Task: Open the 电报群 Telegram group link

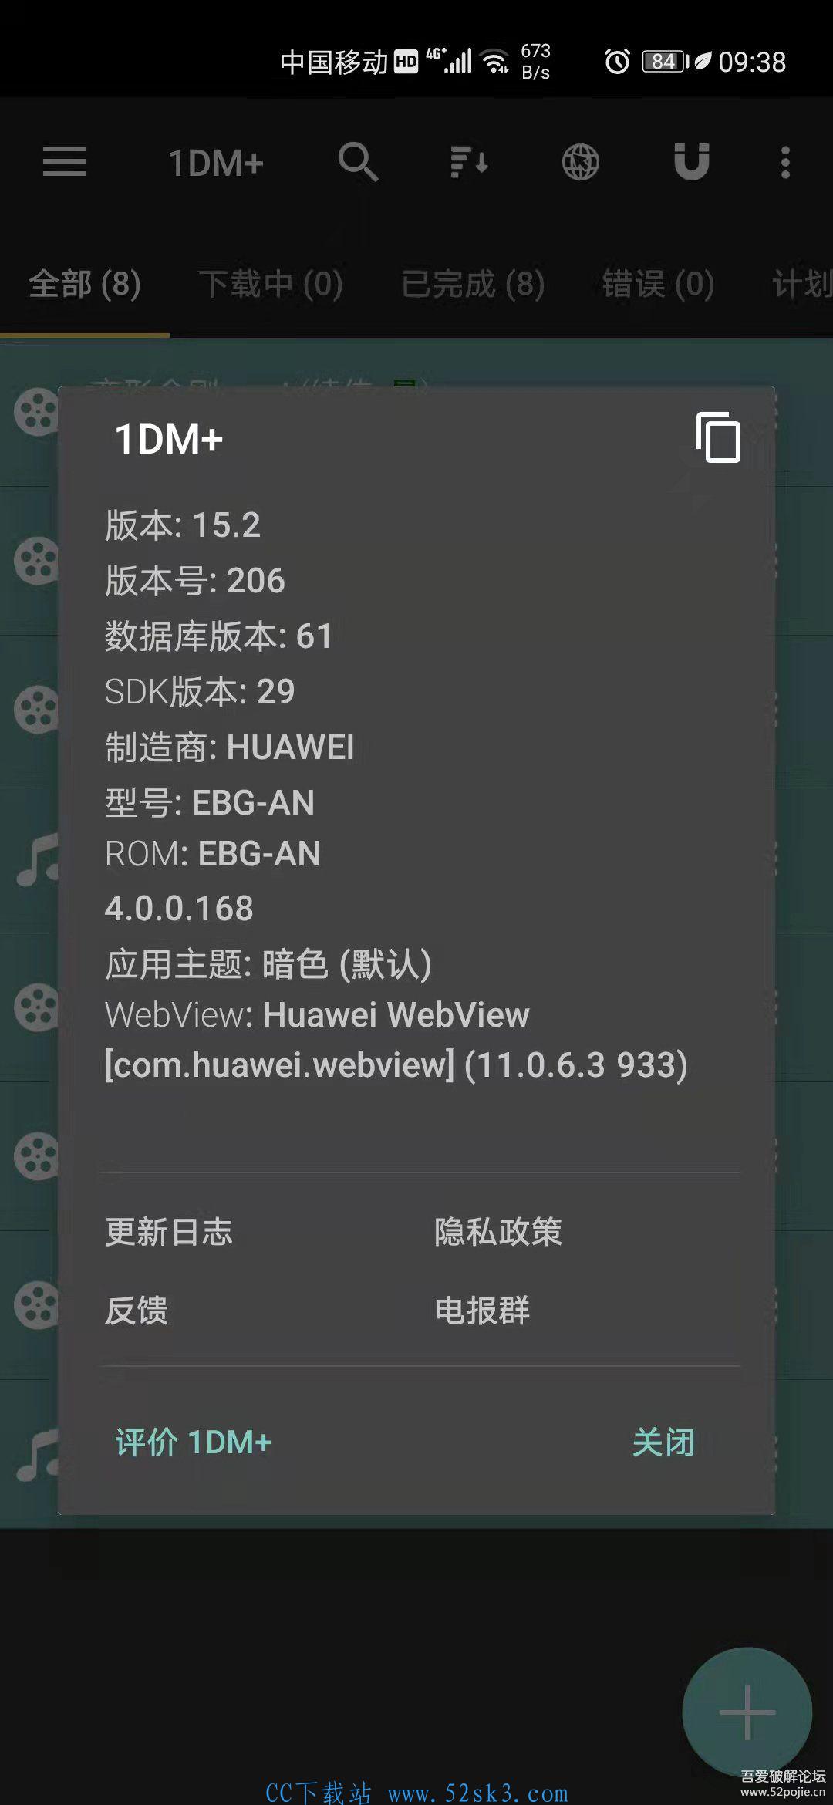Action: click(x=483, y=1311)
